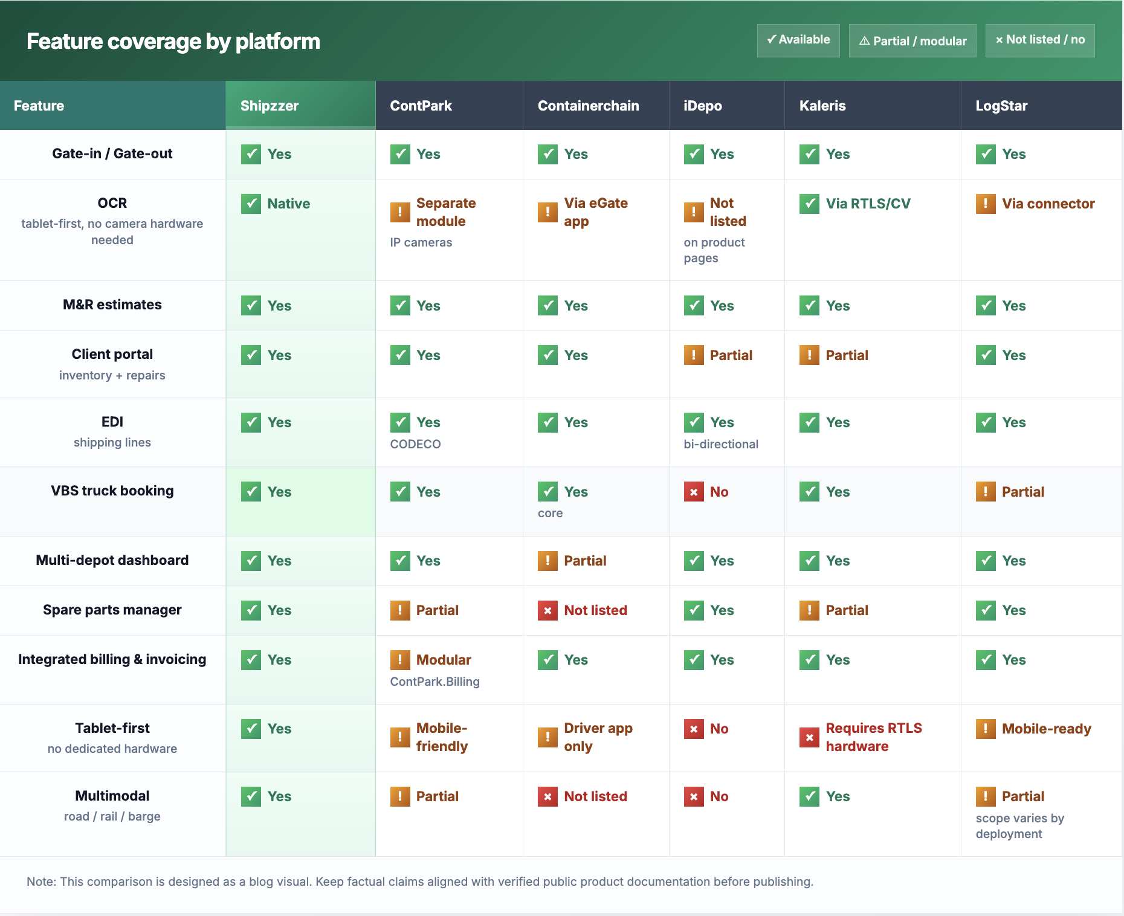Click warning icon for Kaleris Client portal Partial
This screenshot has width=1124, height=916.
pyautogui.click(x=809, y=355)
